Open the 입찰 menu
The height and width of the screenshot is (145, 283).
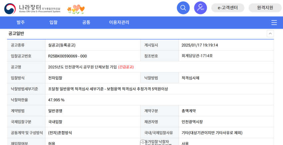pyautogui.click(x=53, y=23)
